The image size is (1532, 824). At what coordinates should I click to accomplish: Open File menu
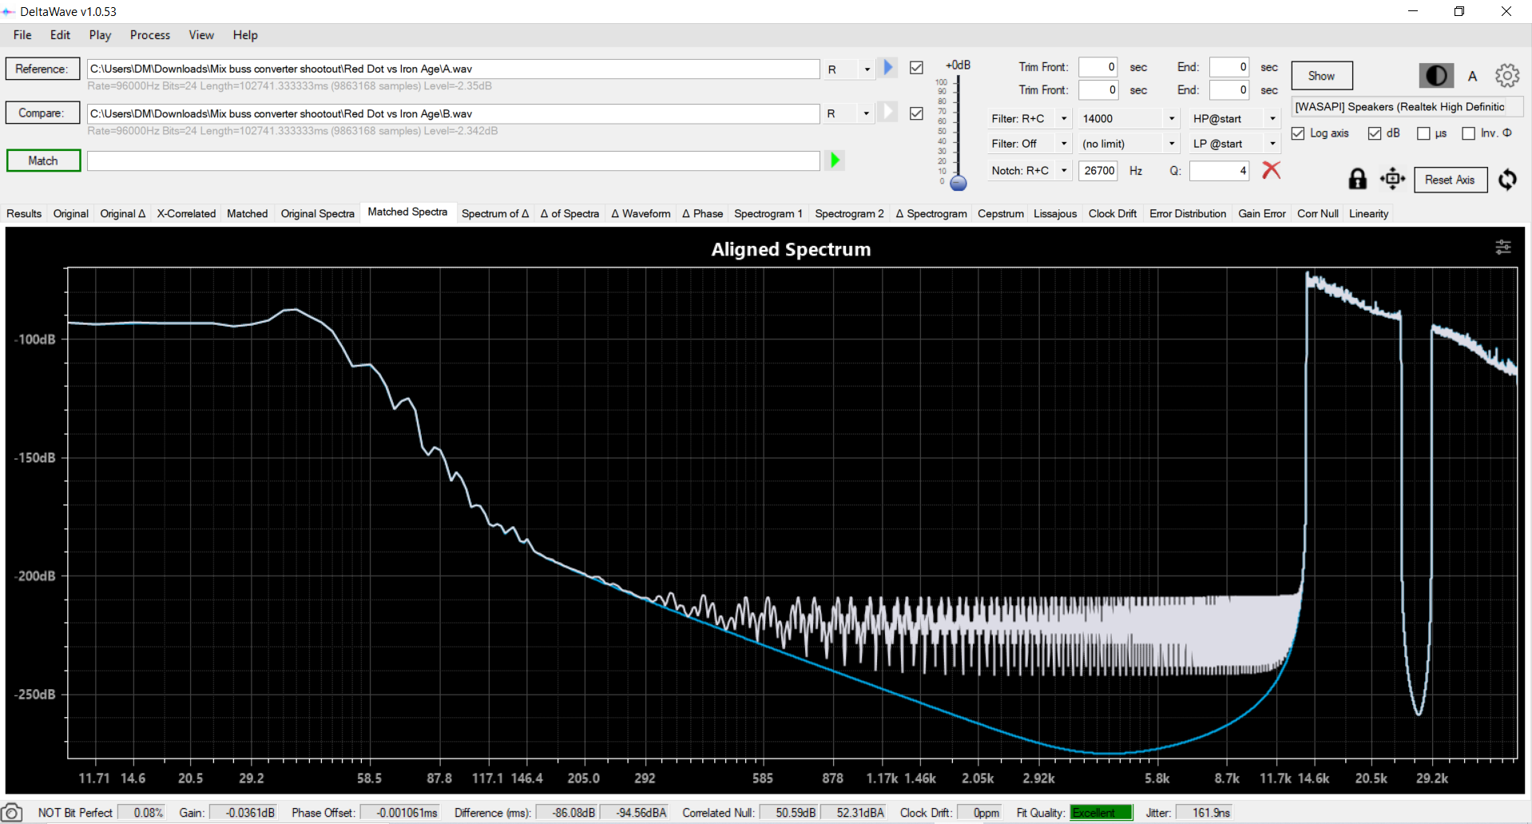click(22, 35)
